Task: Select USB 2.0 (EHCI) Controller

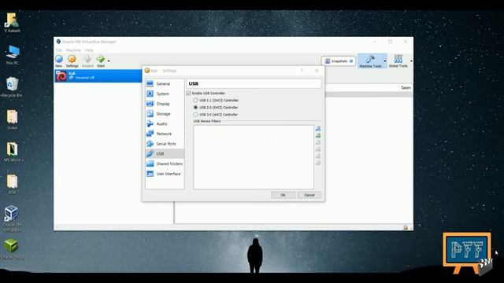Action: tap(195, 107)
